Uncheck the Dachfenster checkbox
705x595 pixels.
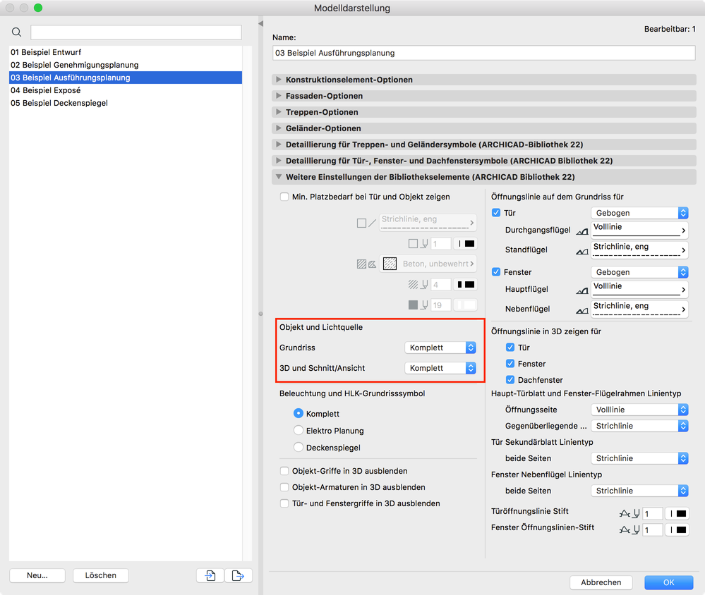tap(510, 380)
